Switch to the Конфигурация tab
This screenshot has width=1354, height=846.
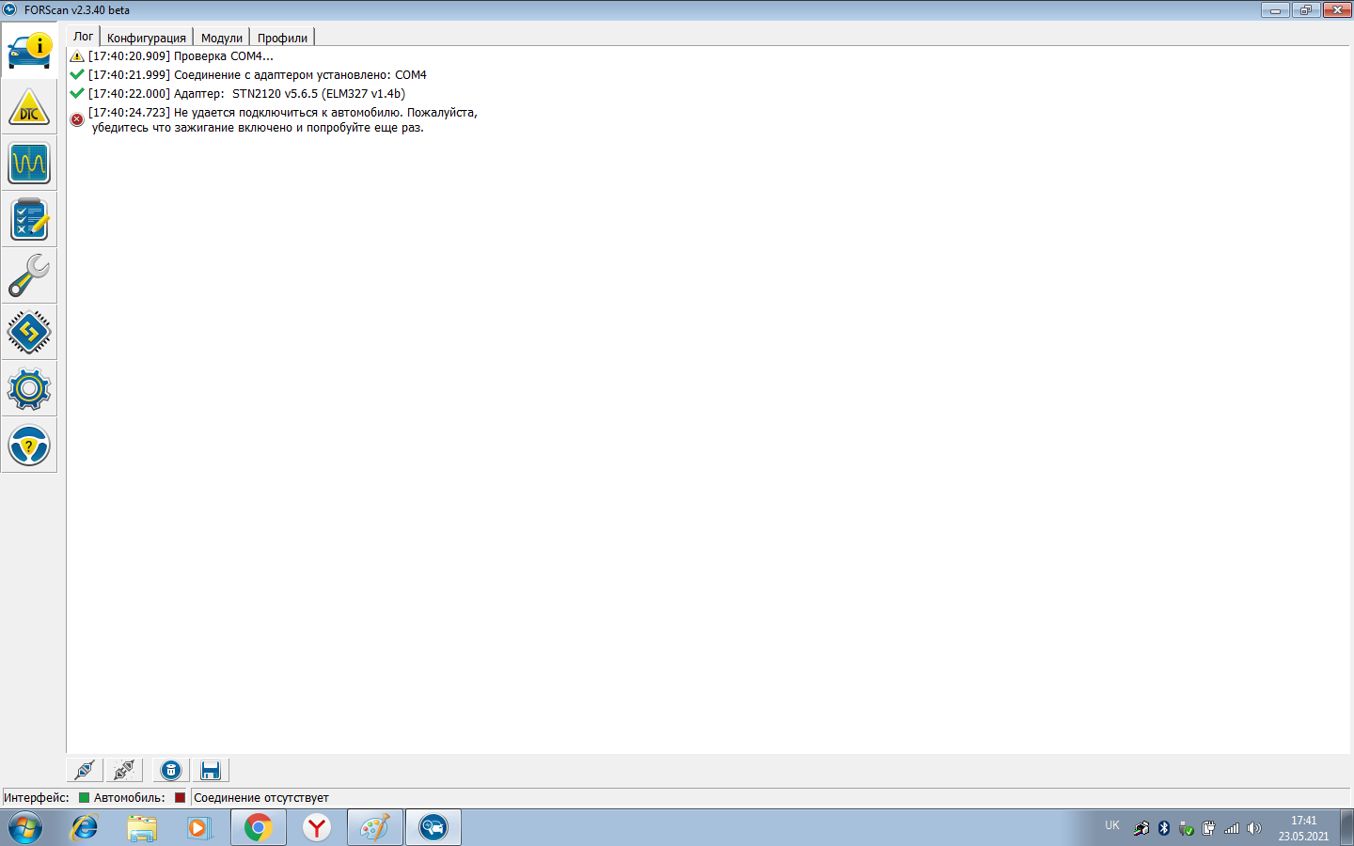click(147, 38)
